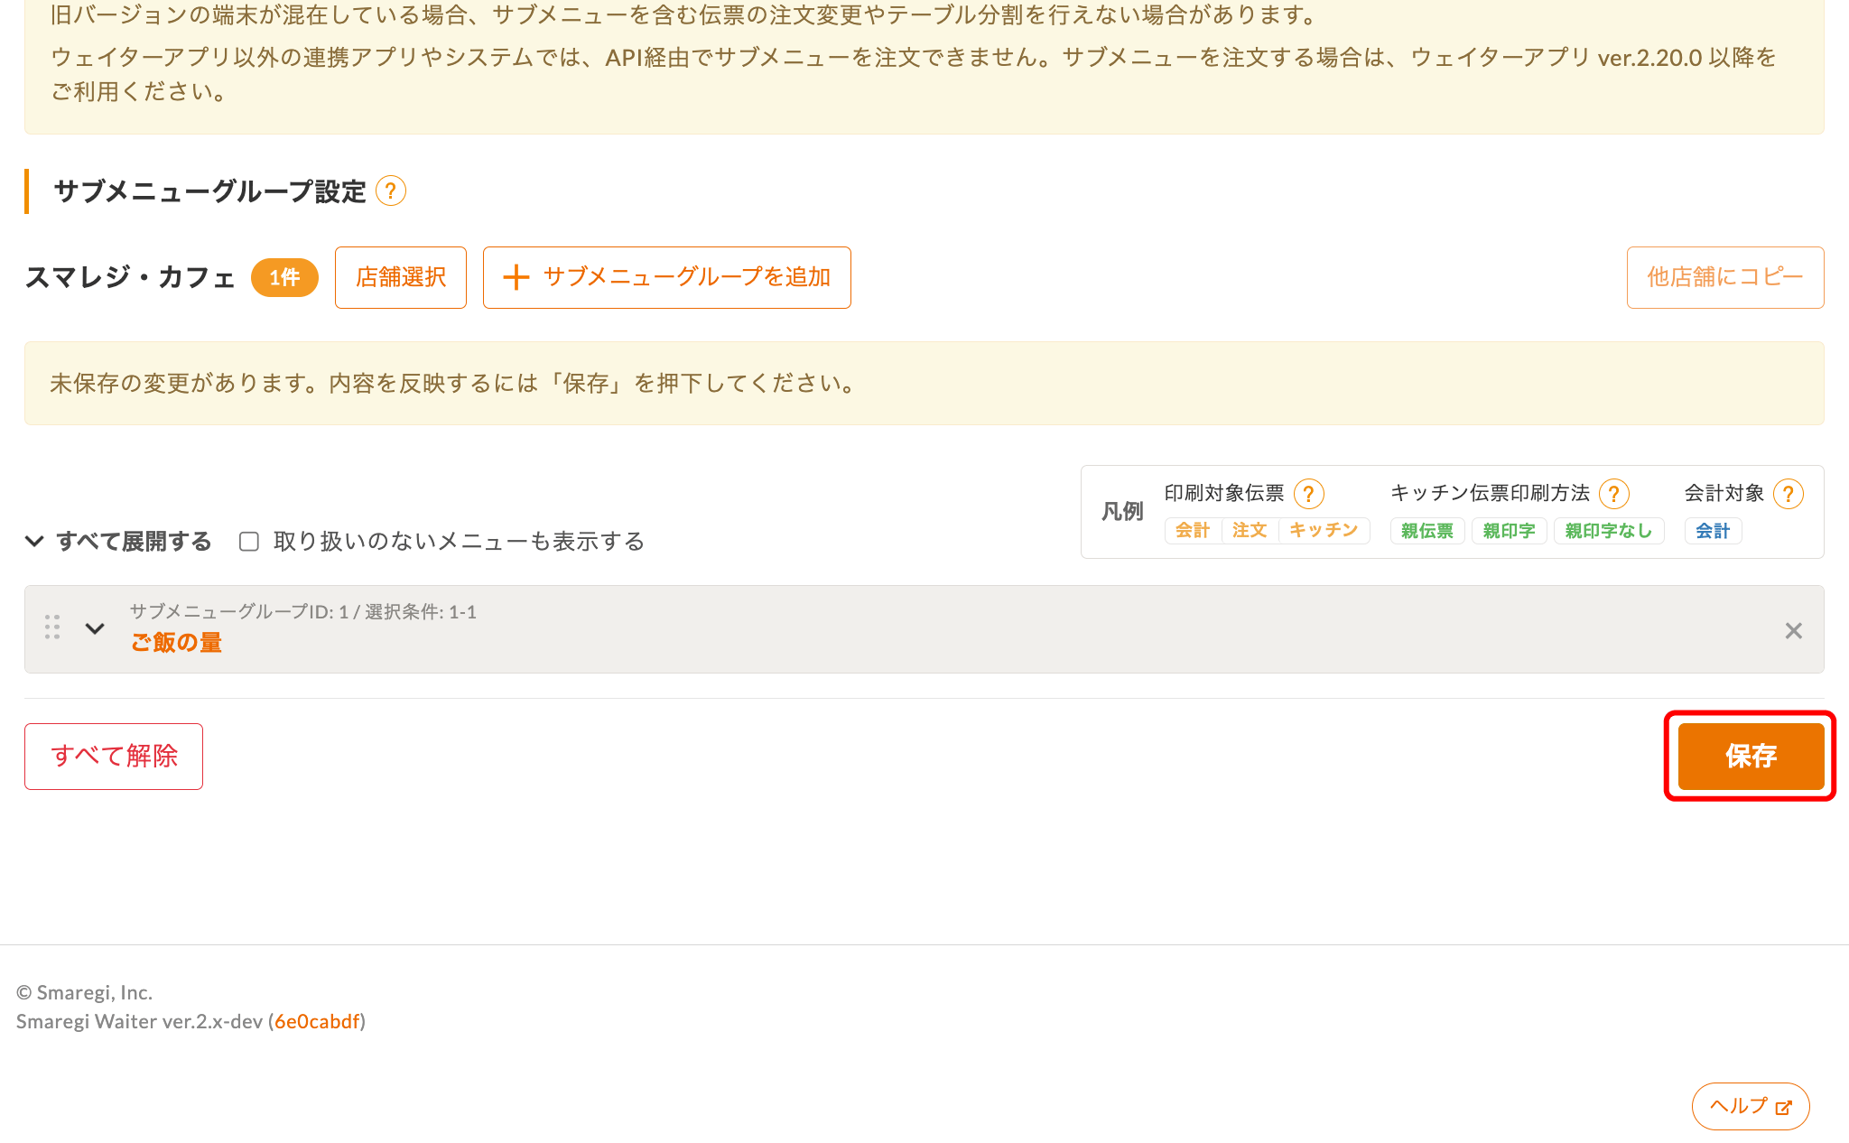Open the 印刷対象伝票 help icon
Image resolution: width=1849 pixels, height=1143 pixels.
coord(1308,494)
